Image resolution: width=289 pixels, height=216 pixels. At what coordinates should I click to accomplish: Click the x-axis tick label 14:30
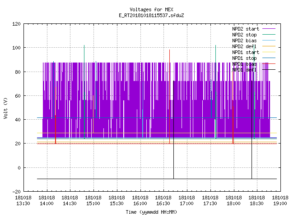(x=70, y=203)
